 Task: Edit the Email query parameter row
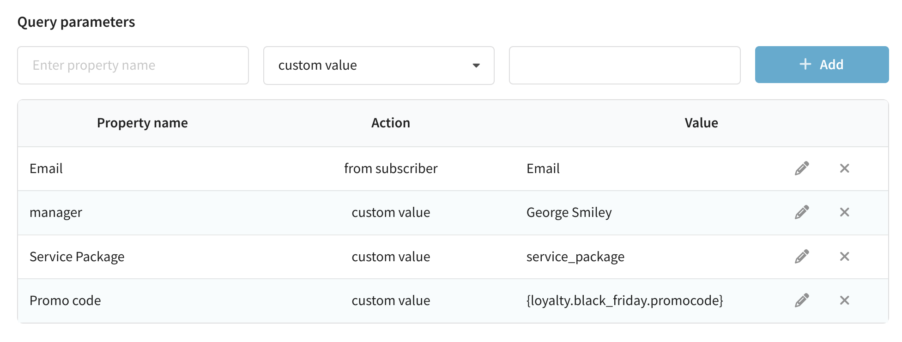pyautogui.click(x=802, y=168)
